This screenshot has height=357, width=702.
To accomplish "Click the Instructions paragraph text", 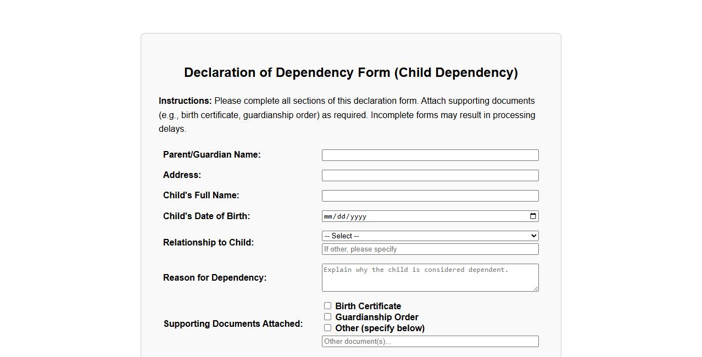I will pyautogui.click(x=346, y=114).
